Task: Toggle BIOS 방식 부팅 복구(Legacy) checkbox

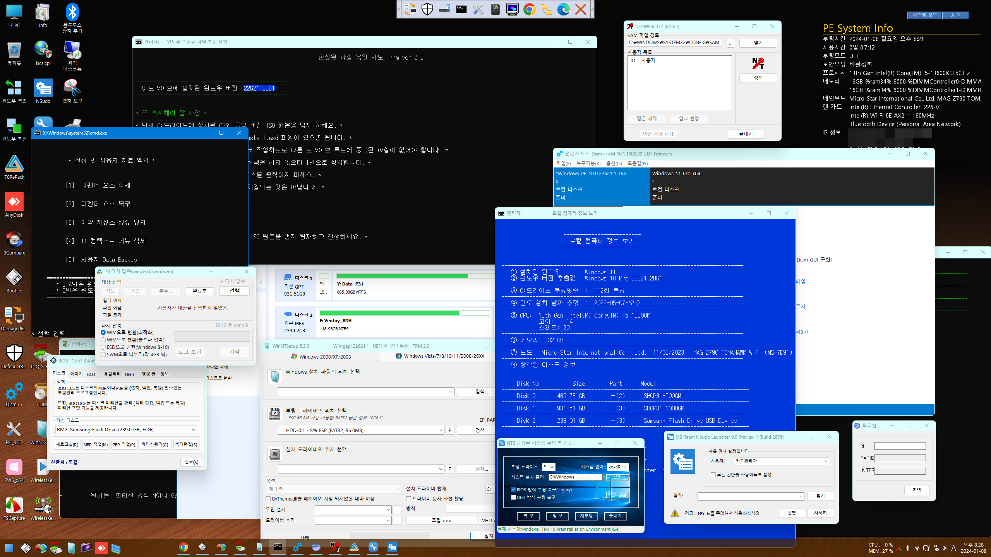Action: coord(514,490)
